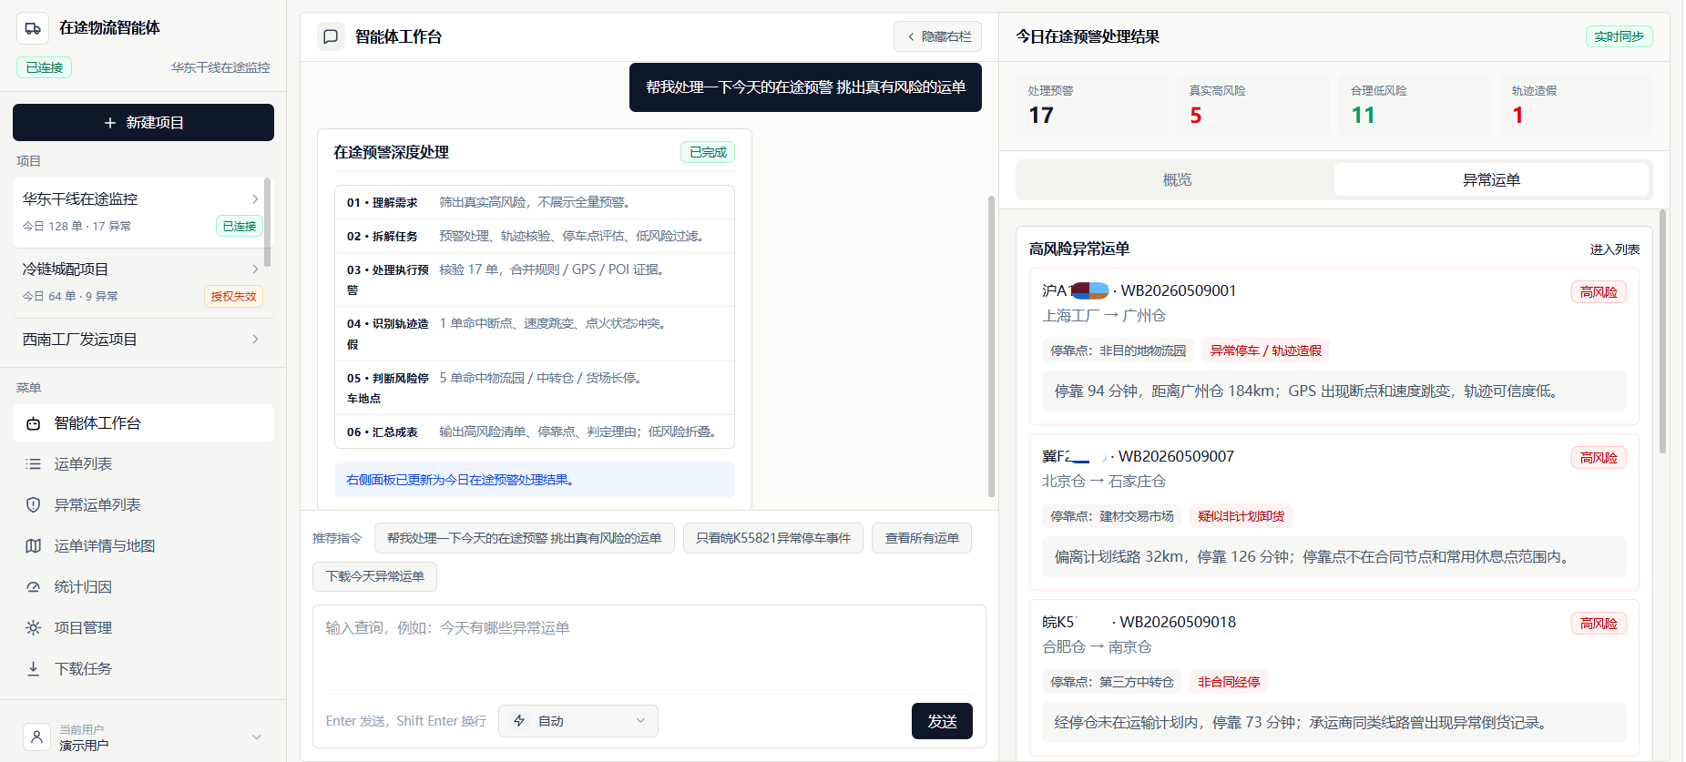
Task: Open 下载任务 menu item
Action: pyautogui.click(x=143, y=669)
